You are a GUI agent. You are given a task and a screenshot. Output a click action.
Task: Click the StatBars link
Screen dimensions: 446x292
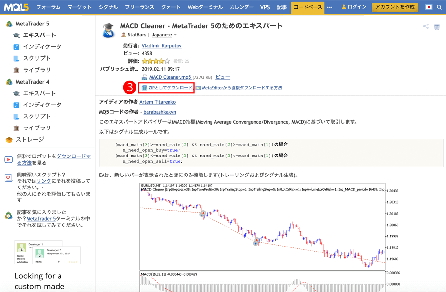pos(137,35)
